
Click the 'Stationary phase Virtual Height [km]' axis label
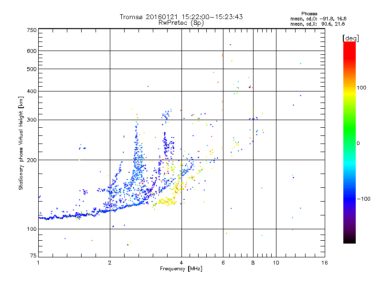pyautogui.click(x=21, y=143)
